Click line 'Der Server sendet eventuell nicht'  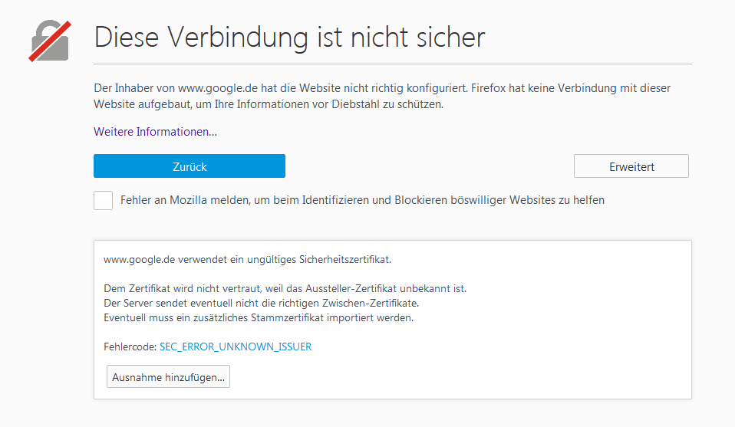point(261,303)
